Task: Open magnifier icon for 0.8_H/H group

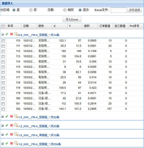Action: coord(16,34)
